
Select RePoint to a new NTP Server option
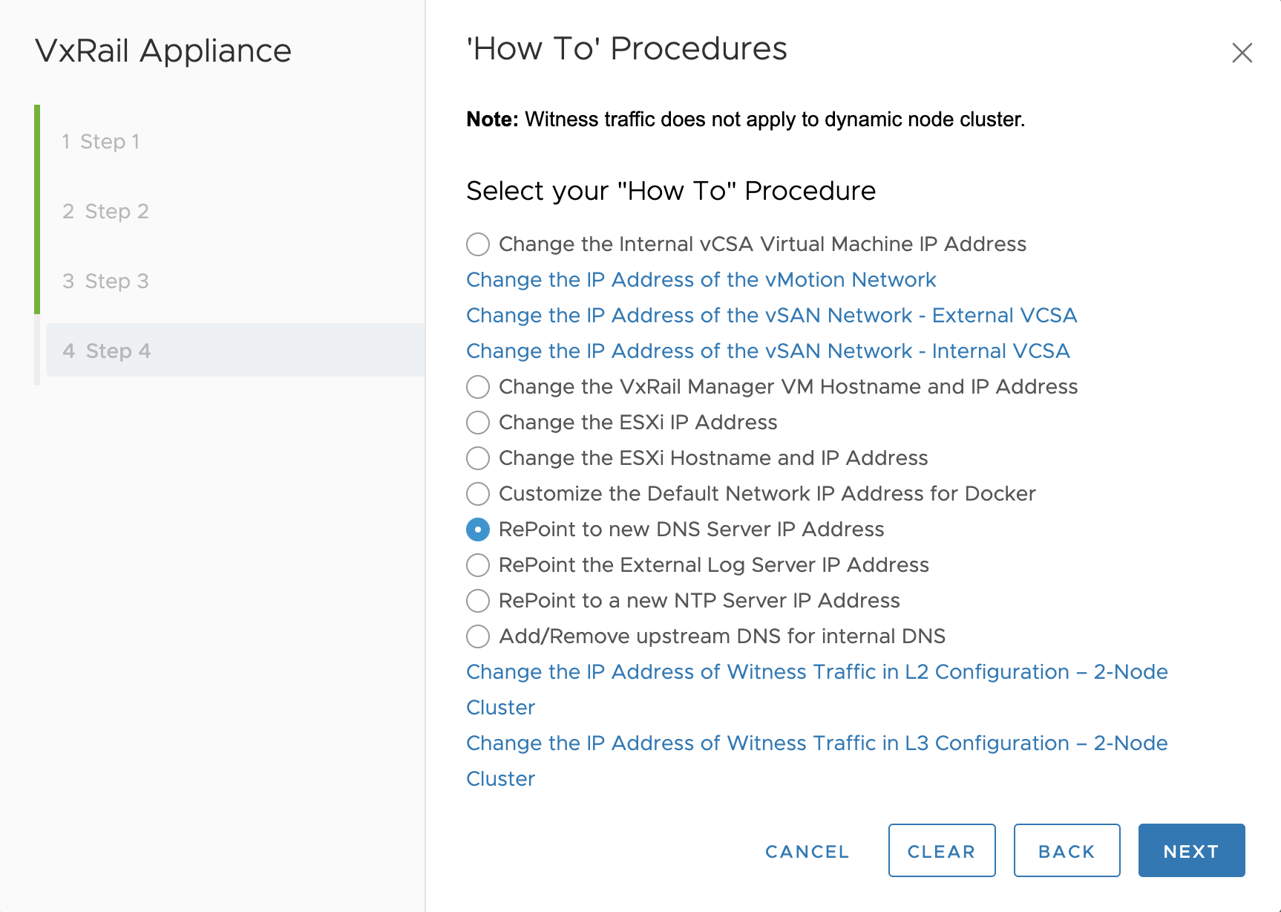pos(478,601)
